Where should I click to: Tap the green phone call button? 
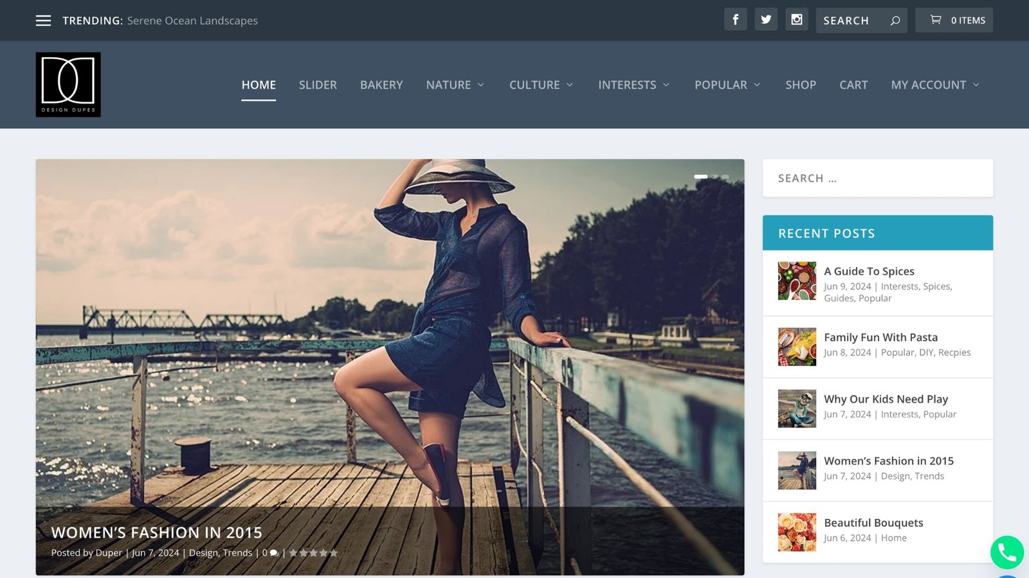coord(1006,552)
